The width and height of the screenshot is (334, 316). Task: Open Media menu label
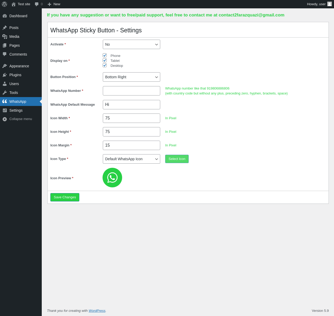14,37
